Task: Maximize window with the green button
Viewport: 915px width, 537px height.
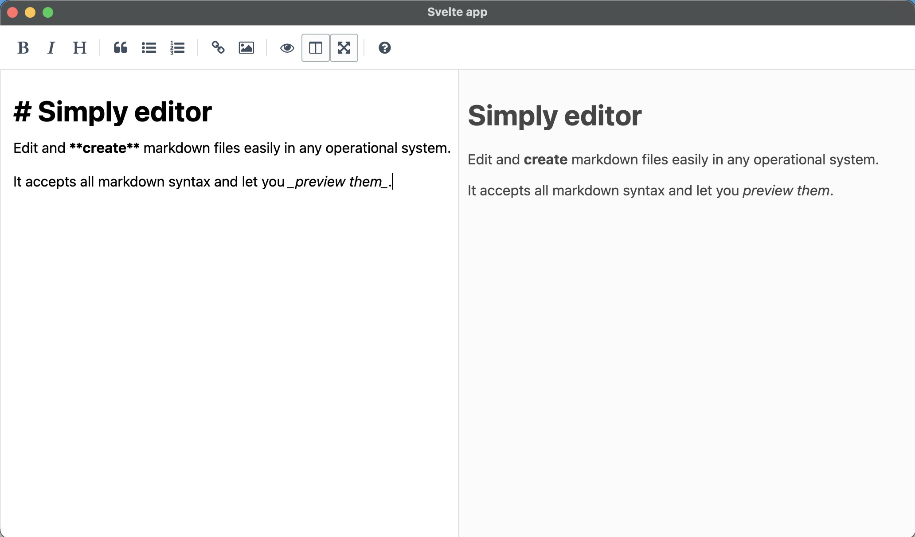Action: (x=48, y=12)
